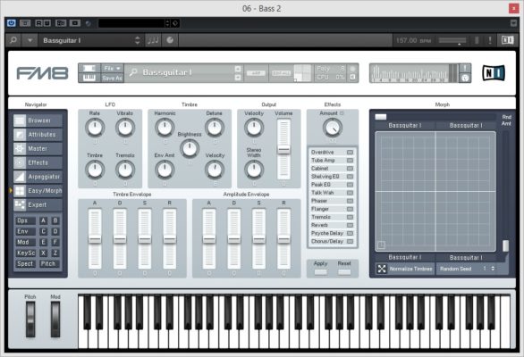Click the pie-chart icon in the Kontrol bar
The width and height of the screenshot is (524, 357).
tap(170, 40)
